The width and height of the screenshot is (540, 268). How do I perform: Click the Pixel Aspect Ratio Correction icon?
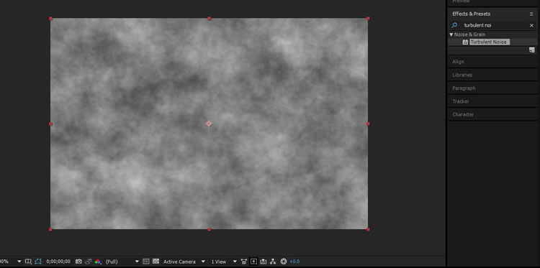[x=244, y=262]
